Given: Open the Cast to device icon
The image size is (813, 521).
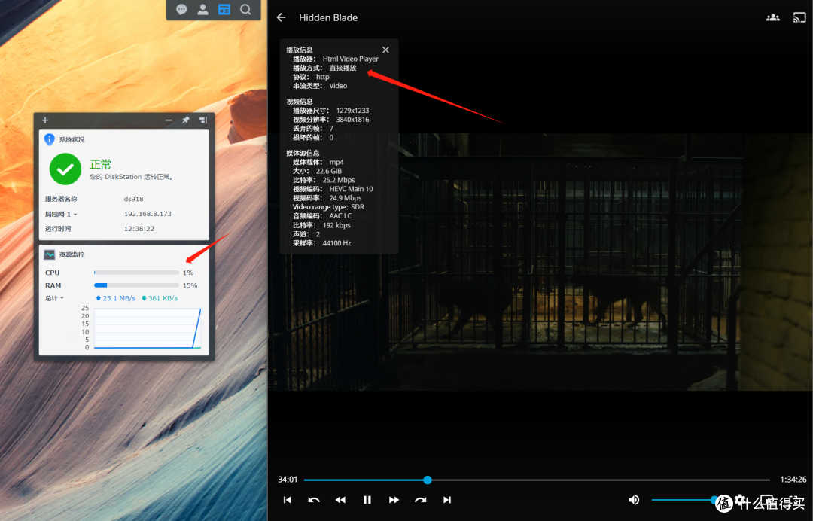Looking at the screenshot, I should [799, 17].
